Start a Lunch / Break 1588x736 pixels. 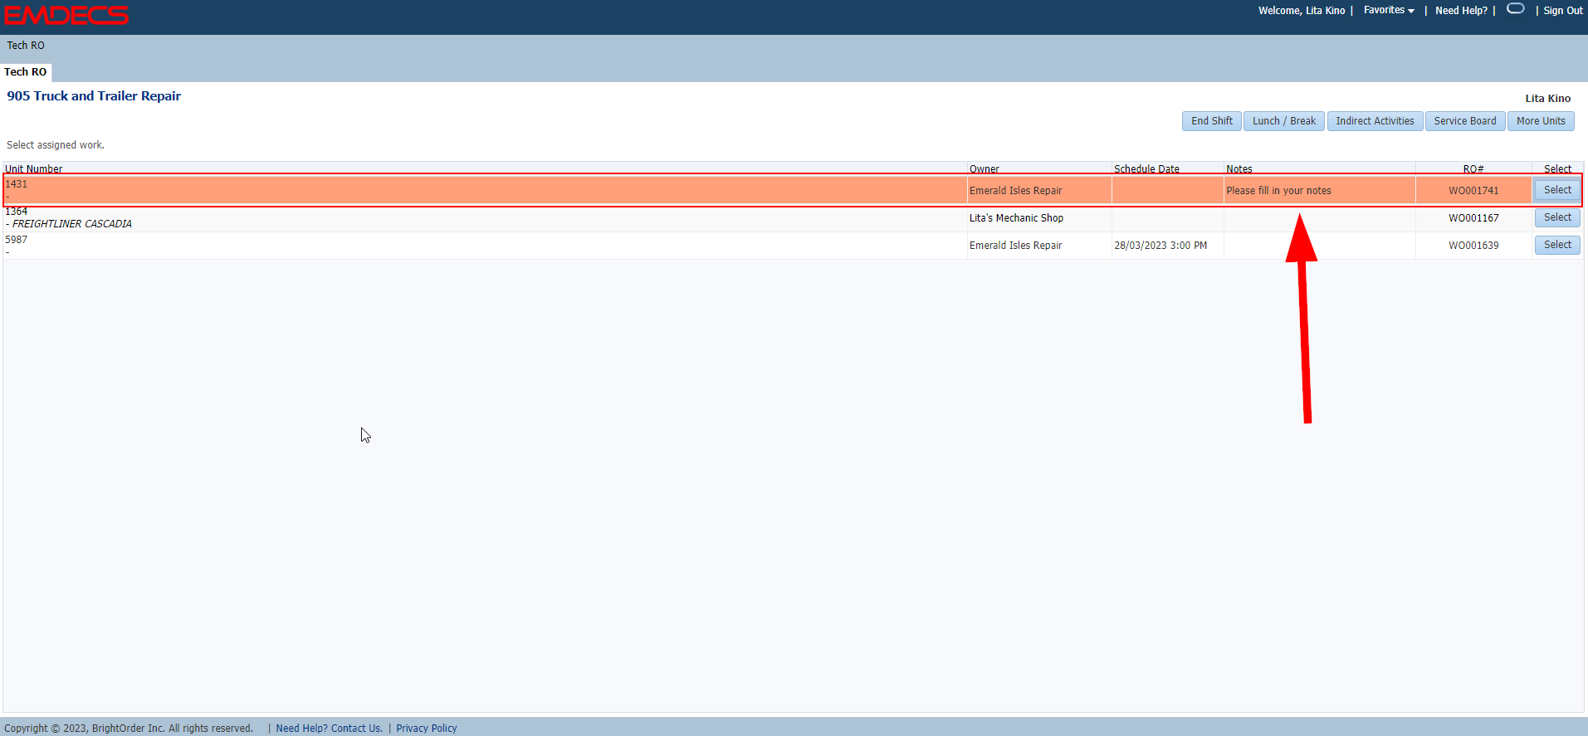[x=1283, y=121]
